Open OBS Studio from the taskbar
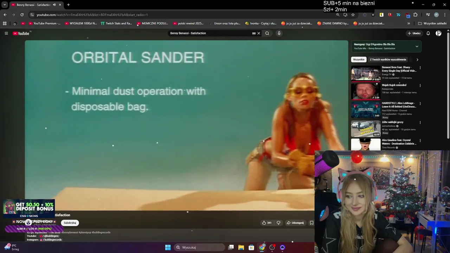Image resolution: width=450 pixels, height=253 pixels. tap(272, 247)
